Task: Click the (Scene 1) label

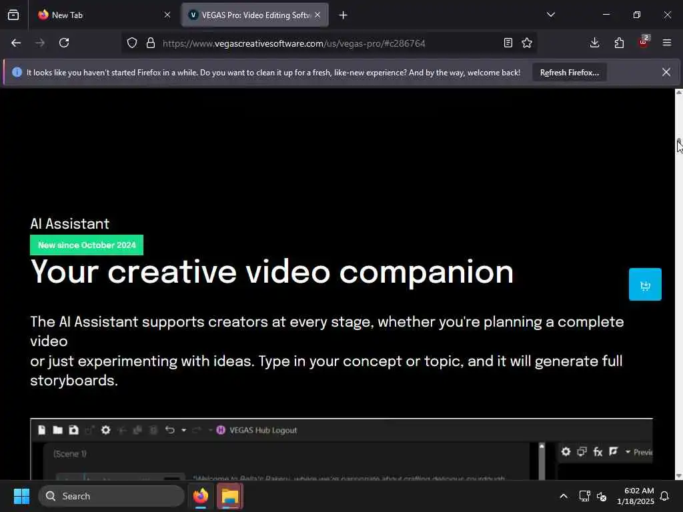Action: click(69, 453)
